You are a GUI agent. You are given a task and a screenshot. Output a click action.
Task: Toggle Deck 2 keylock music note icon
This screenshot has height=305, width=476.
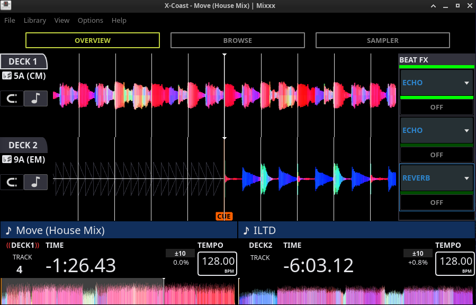click(36, 182)
